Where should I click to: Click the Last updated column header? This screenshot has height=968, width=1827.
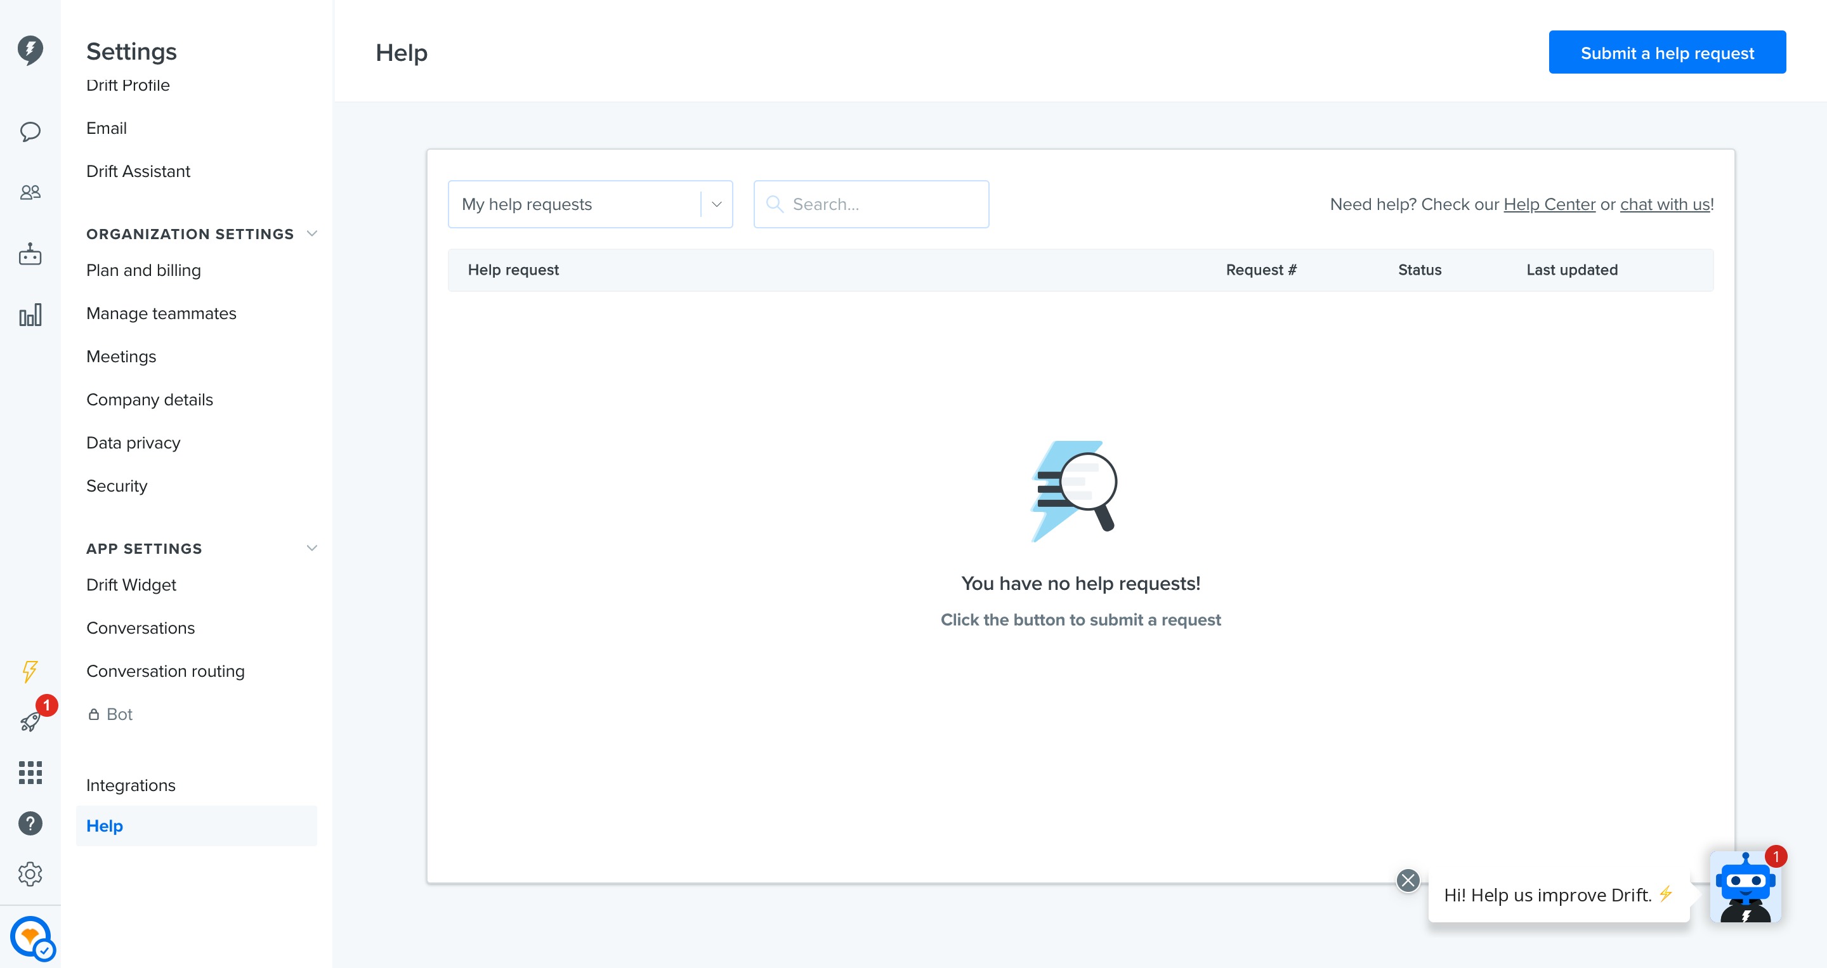click(1572, 270)
